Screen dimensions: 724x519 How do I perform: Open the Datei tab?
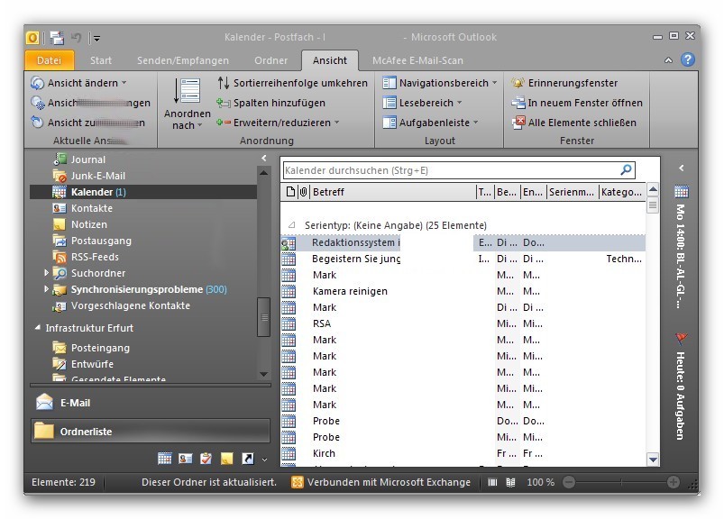pyautogui.click(x=50, y=60)
